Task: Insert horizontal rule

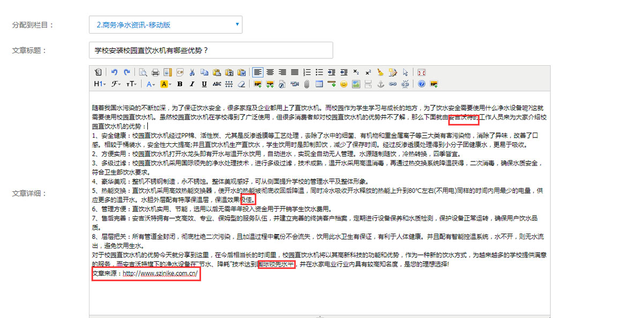Action: point(331,84)
